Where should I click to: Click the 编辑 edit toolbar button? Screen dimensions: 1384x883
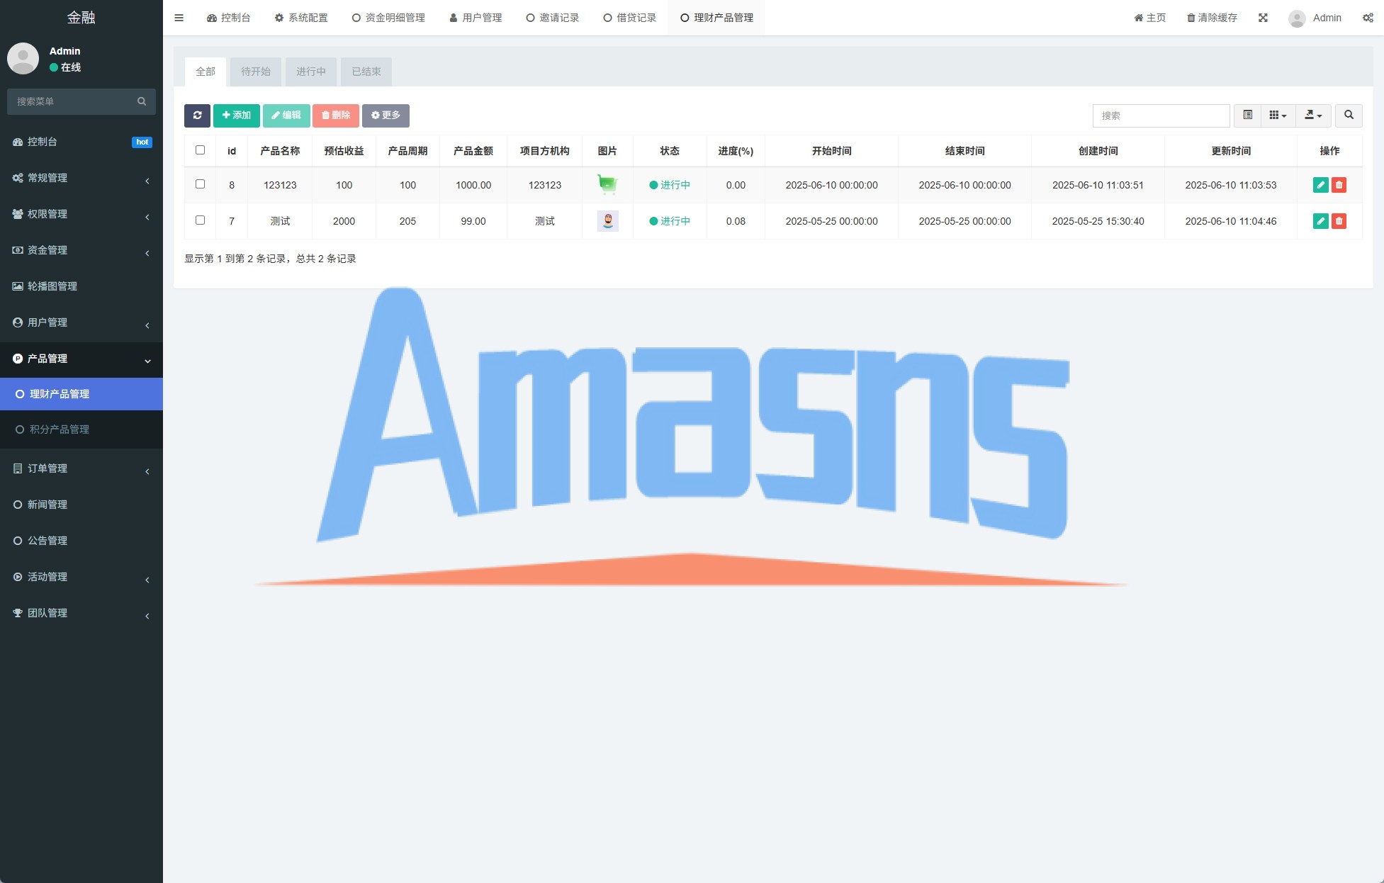point(286,116)
